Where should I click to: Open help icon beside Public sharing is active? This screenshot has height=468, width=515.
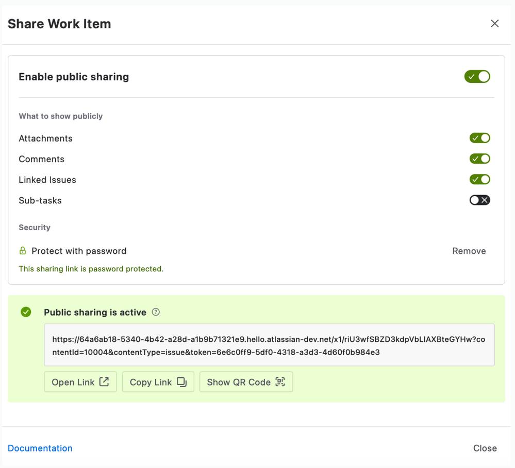pos(156,312)
